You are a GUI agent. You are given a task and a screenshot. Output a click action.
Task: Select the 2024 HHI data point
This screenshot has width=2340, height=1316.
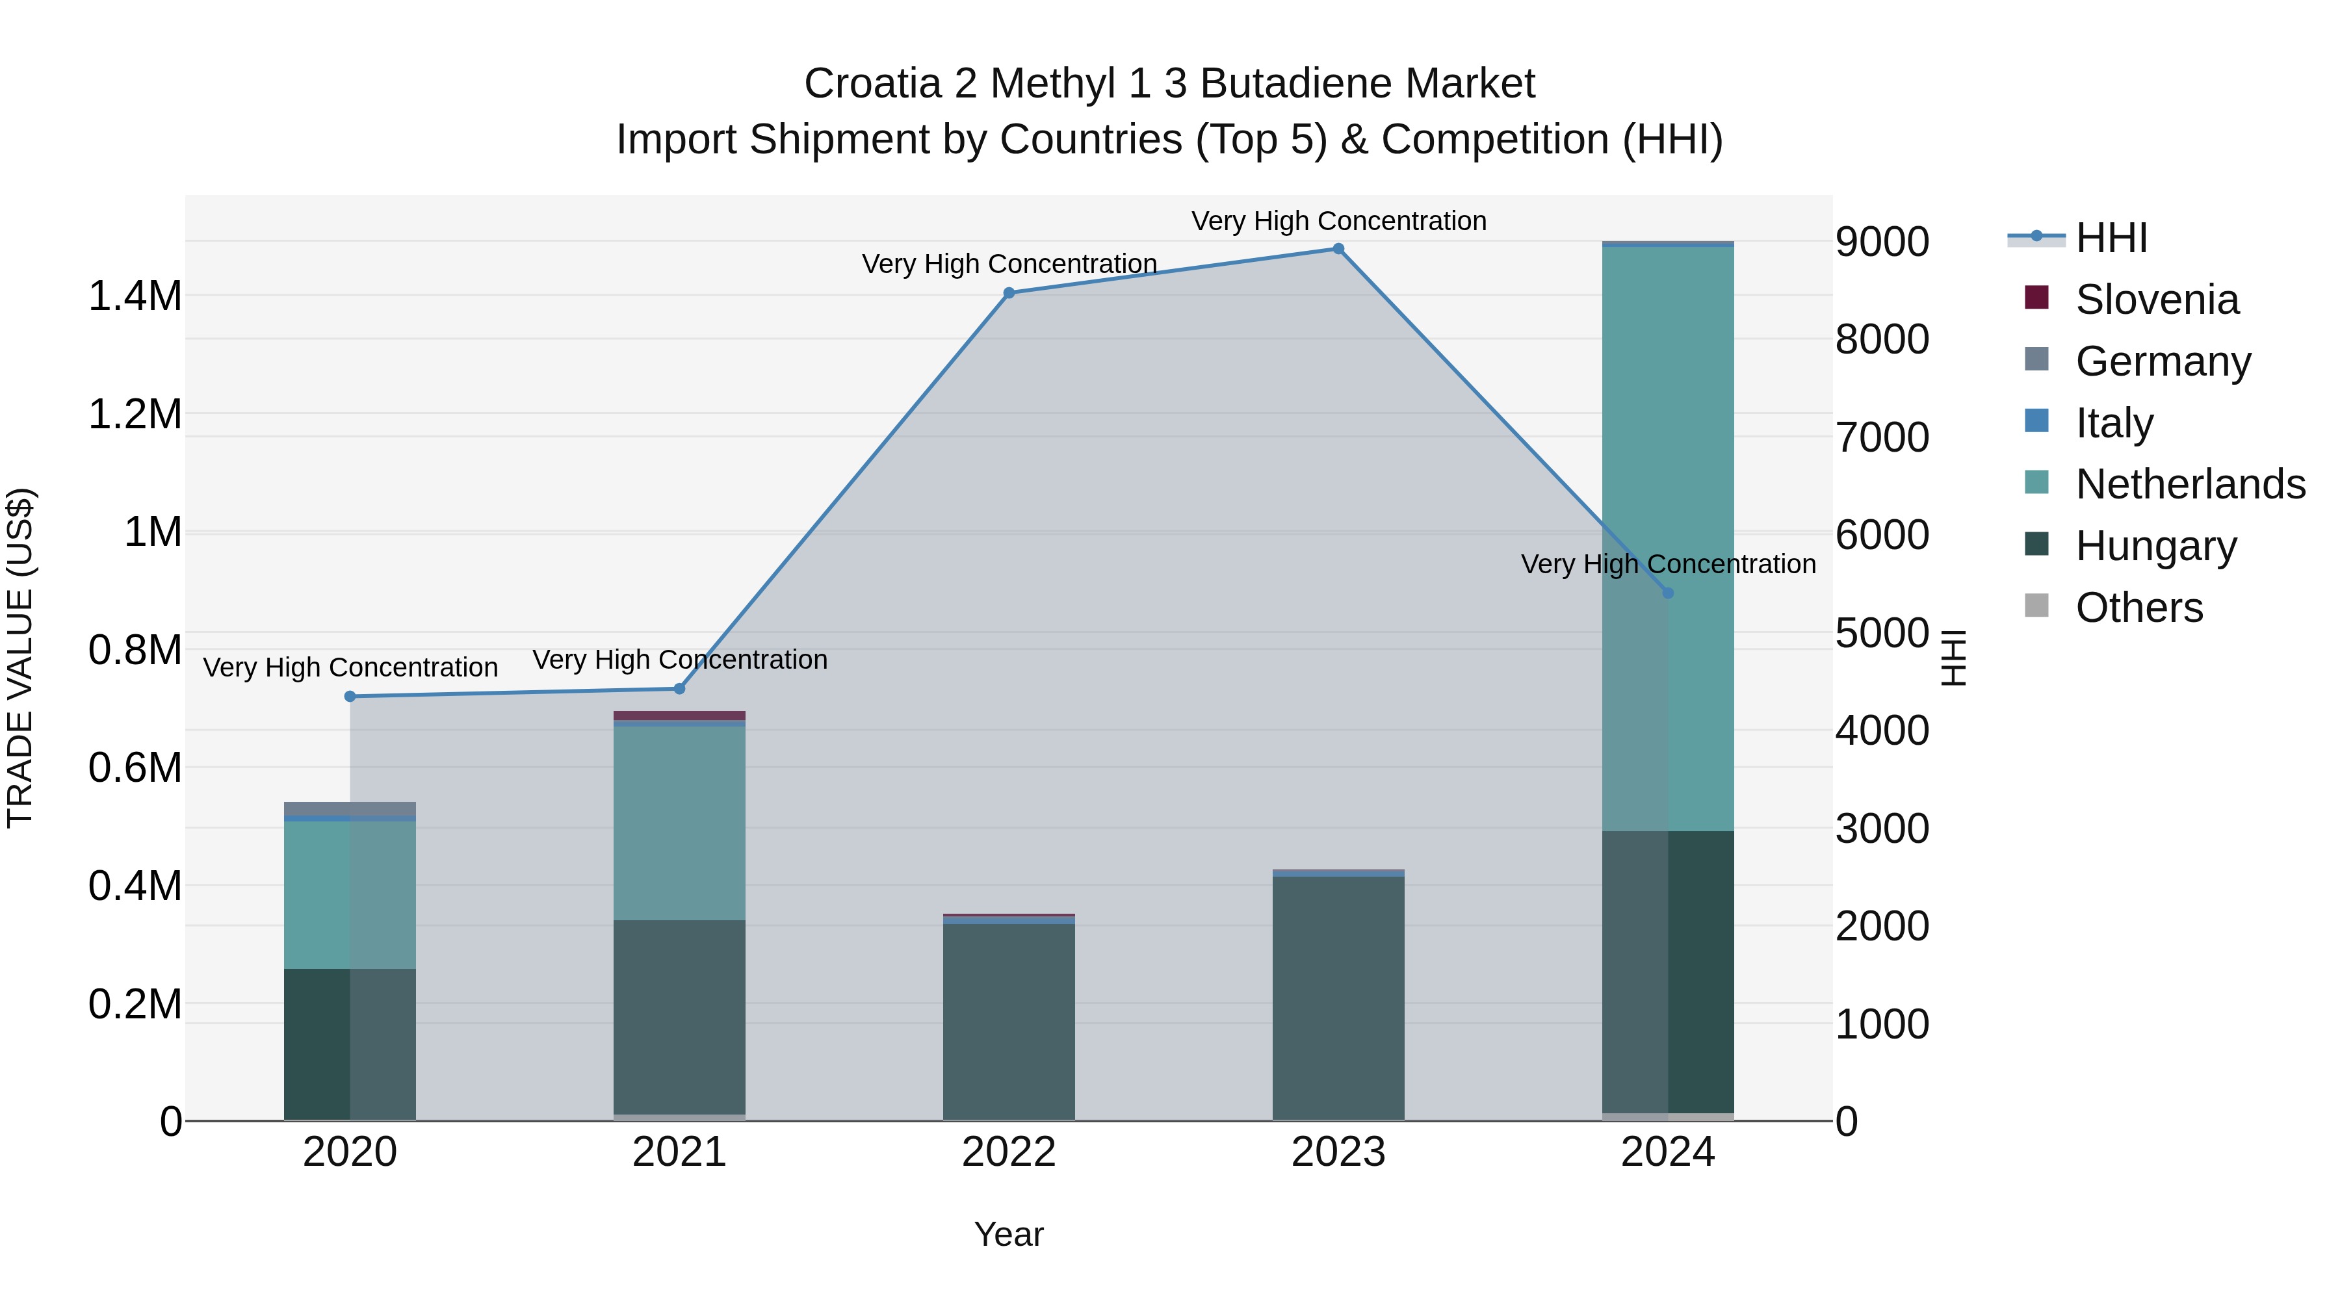coord(1668,593)
